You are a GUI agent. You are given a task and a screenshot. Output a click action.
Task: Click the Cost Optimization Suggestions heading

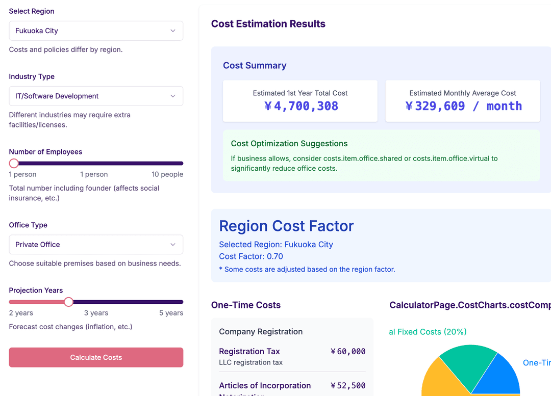(x=289, y=144)
